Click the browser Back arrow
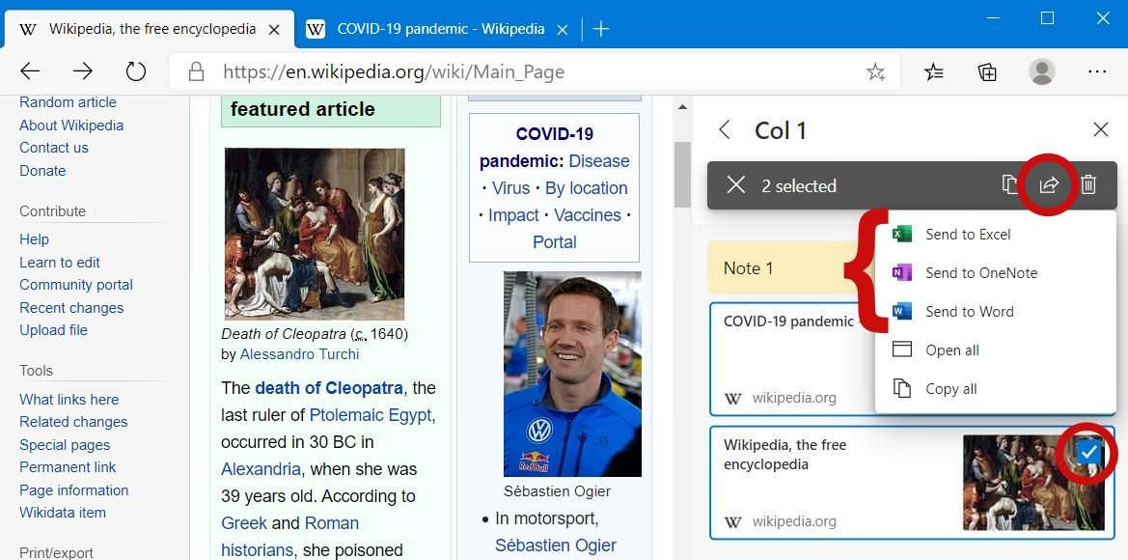 point(30,70)
